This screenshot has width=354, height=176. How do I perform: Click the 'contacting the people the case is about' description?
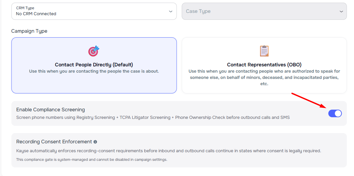[x=94, y=71]
